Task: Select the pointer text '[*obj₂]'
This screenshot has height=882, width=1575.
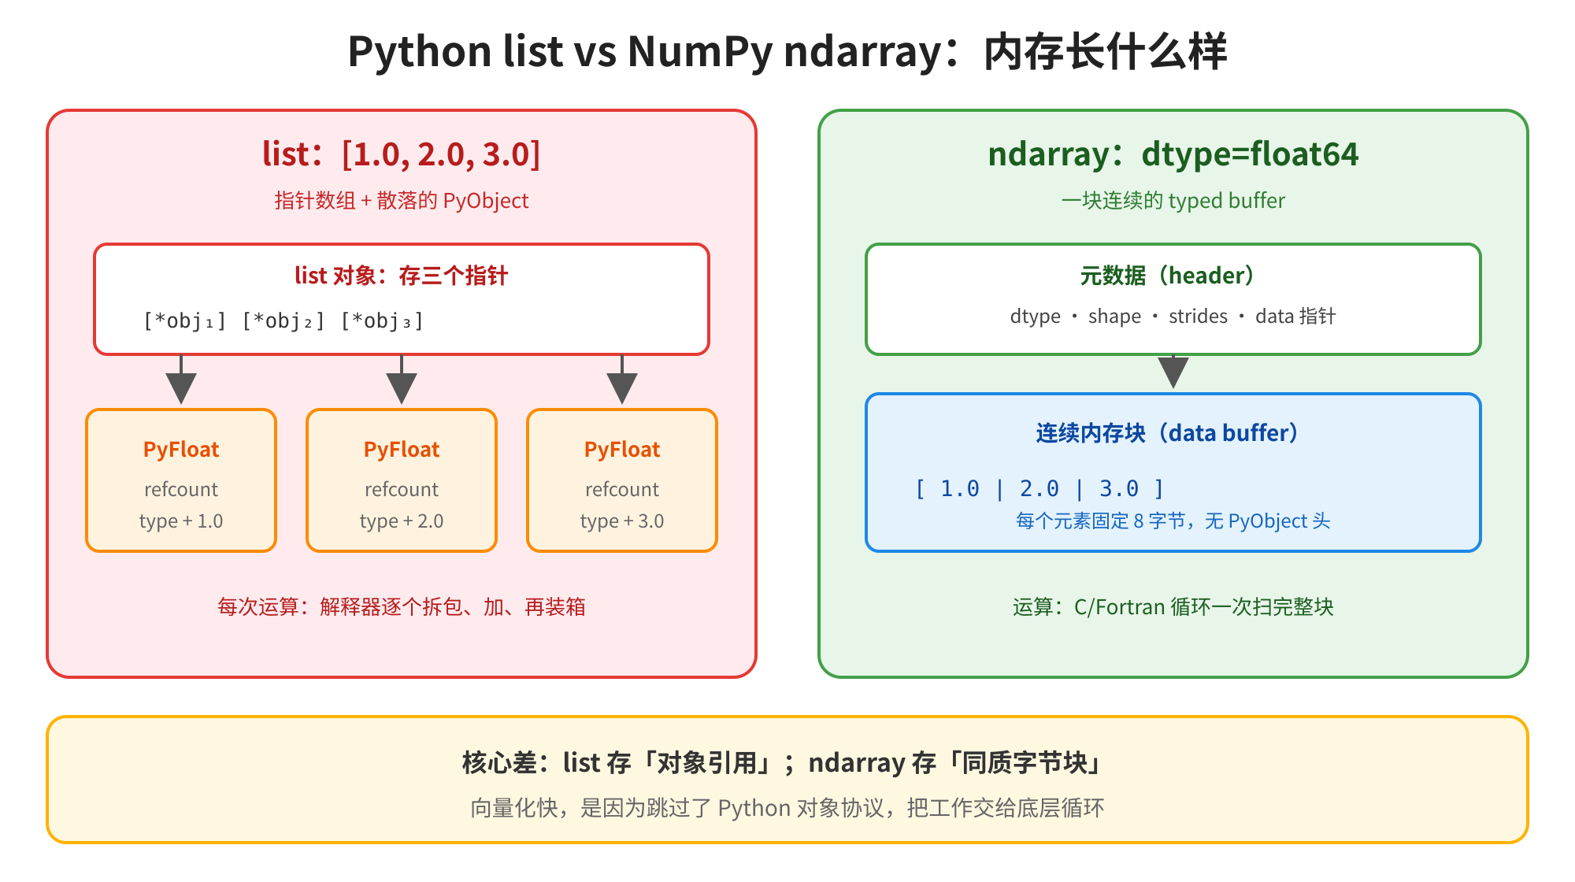Action: [283, 321]
